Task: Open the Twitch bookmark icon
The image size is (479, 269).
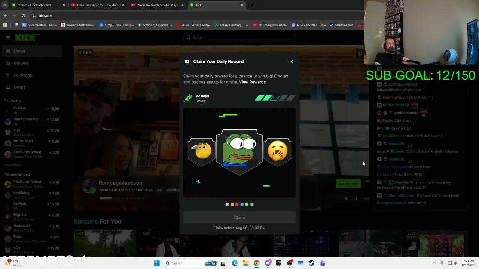Action: pyautogui.click(x=16, y=25)
